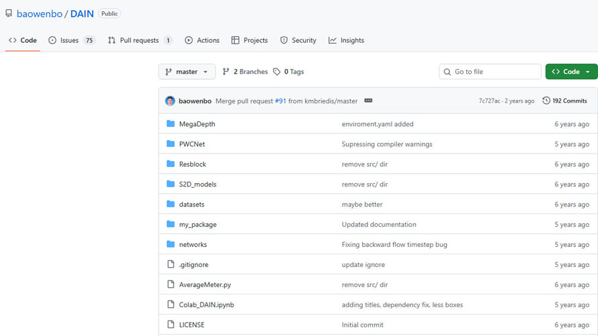Screen dimensions: 598x336
Task: Open the master branch dropdown
Action: click(x=187, y=72)
